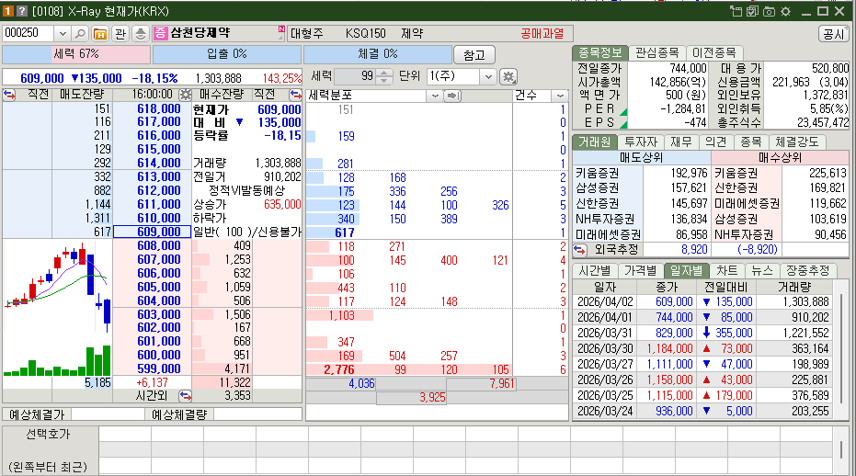Click the 참고 button
This screenshot has height=476, width=856.
474,55
